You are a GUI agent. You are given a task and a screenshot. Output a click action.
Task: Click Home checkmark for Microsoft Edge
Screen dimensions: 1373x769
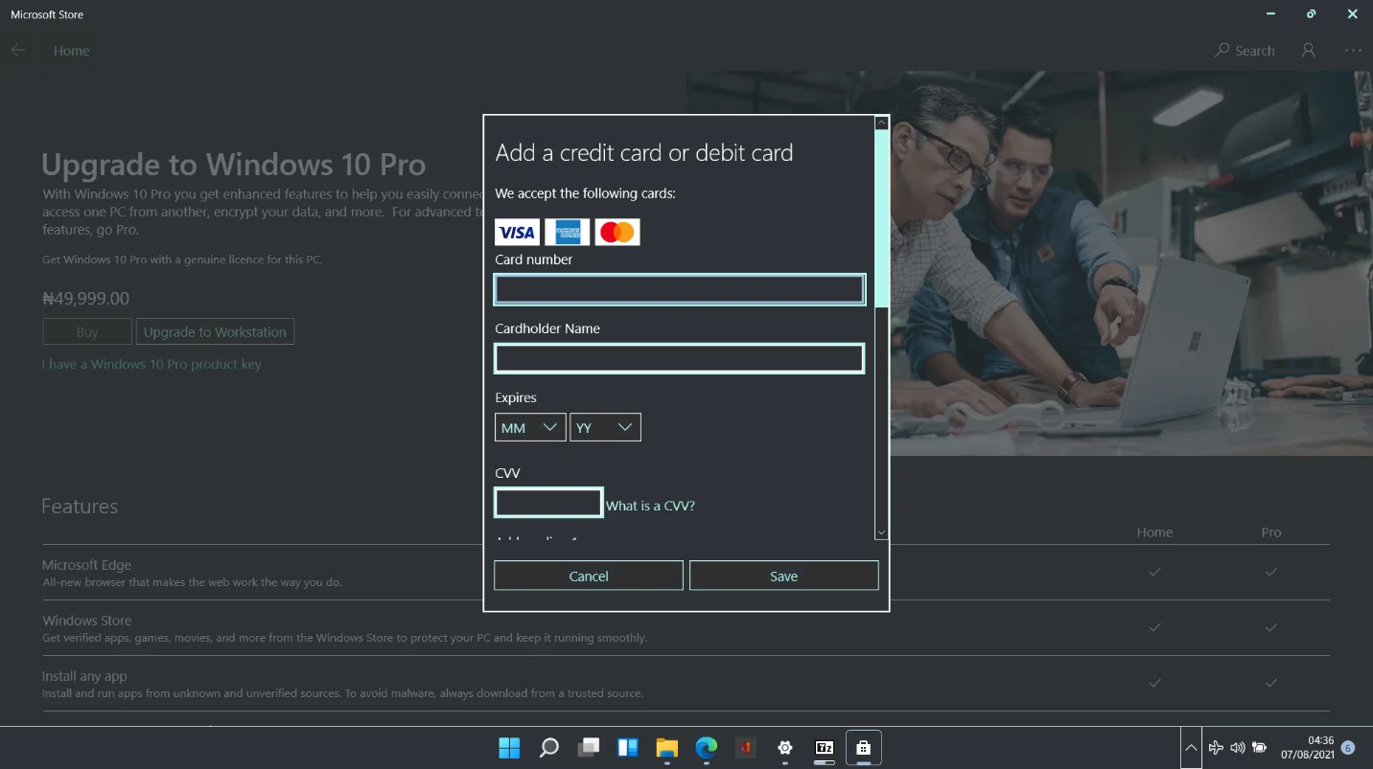[x=1154, y=572]
